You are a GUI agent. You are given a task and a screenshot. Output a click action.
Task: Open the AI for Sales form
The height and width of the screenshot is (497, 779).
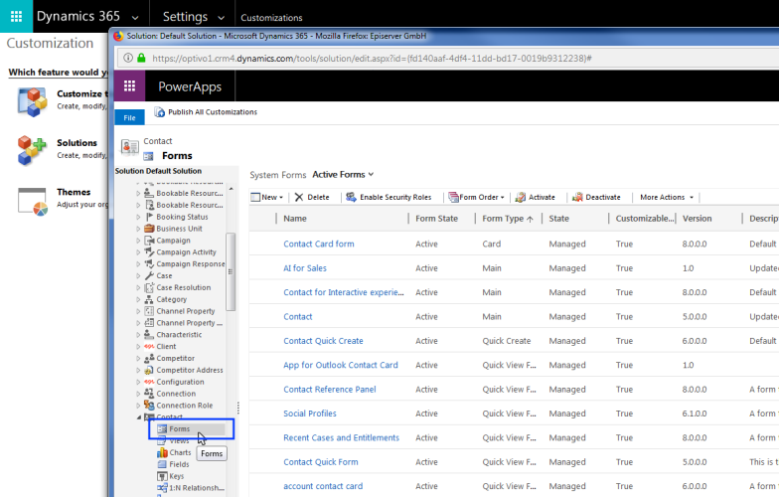point(304,268)
